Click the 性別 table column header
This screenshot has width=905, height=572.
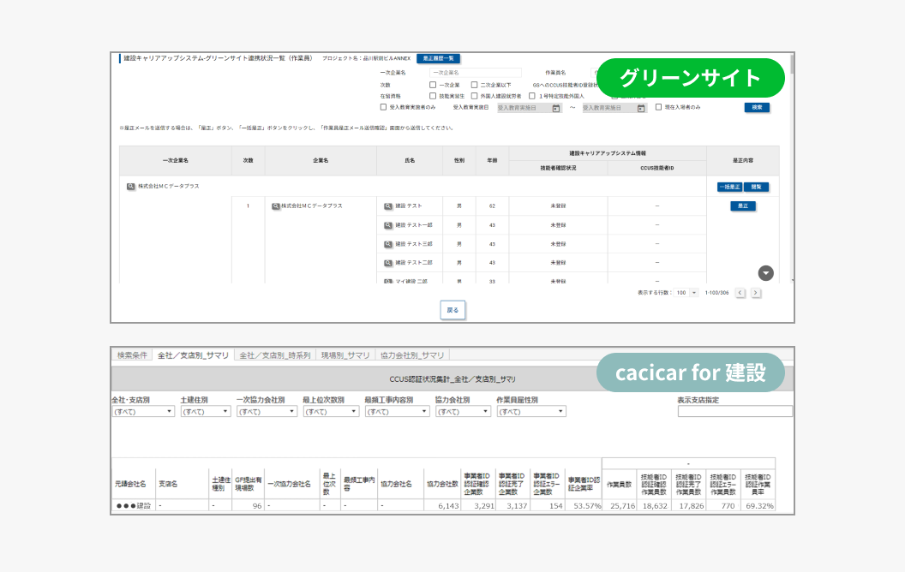tap(459, 161)
